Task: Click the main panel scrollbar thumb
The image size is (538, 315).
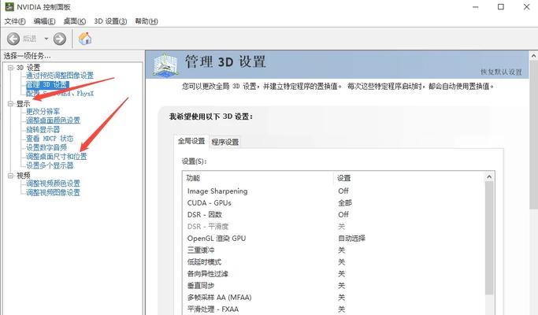Action: pos(533,135)
